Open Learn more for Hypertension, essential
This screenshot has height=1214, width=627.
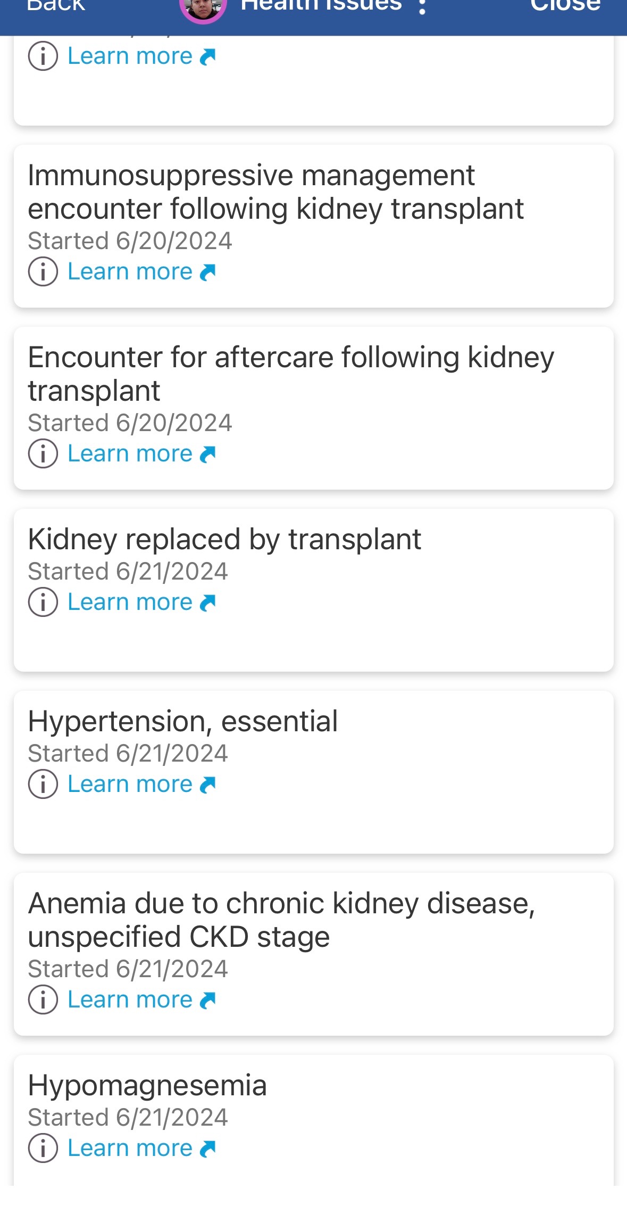141,784
